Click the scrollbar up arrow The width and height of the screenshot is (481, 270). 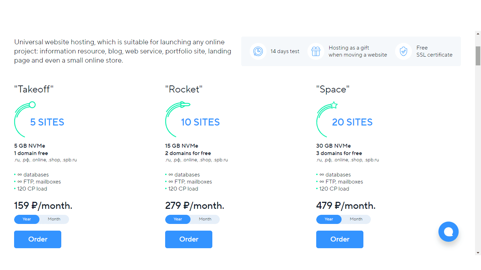[478, 34]
